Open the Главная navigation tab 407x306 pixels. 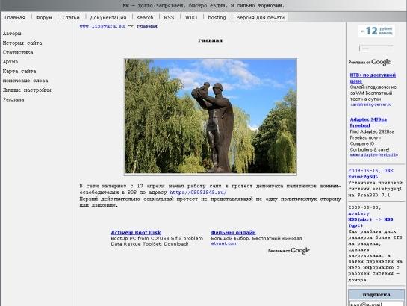(x=15, y=17)
